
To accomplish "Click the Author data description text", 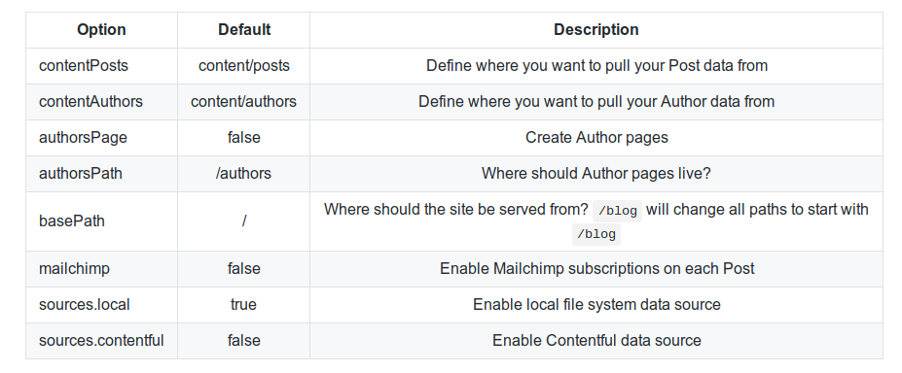I will 596,102.
